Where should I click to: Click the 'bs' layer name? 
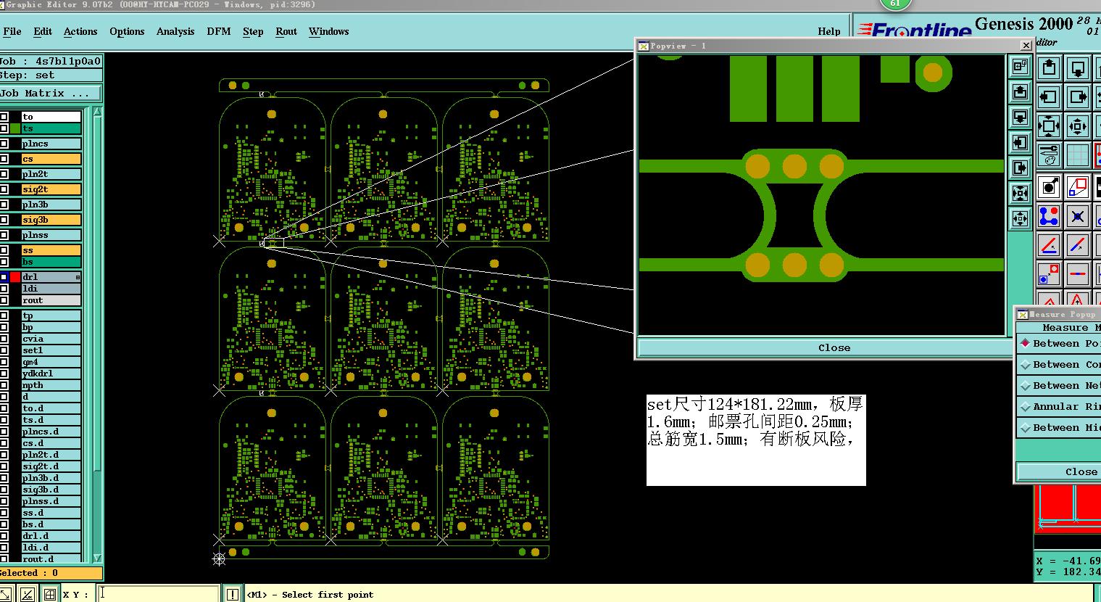[51, 262]
